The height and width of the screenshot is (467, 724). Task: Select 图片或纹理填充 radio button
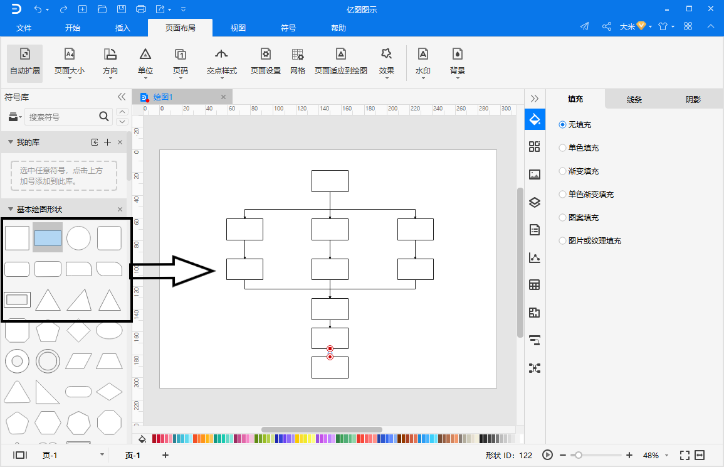(x=562, y=240)
